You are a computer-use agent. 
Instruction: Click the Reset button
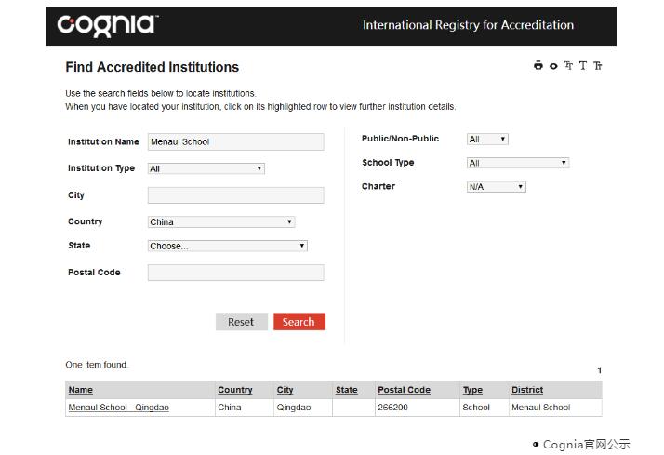pos(241,322)
